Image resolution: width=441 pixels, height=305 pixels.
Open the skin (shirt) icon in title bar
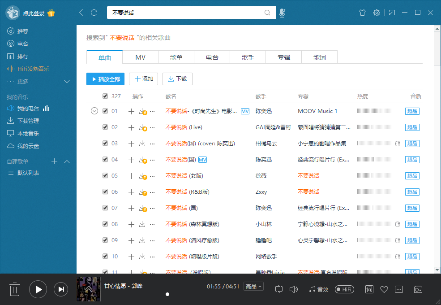coord(362,13)
